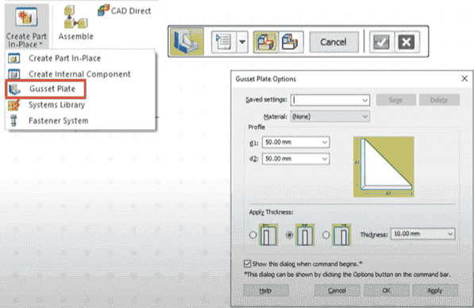
Task: Select the CAD Direct icon
Action: coord(103,10)
